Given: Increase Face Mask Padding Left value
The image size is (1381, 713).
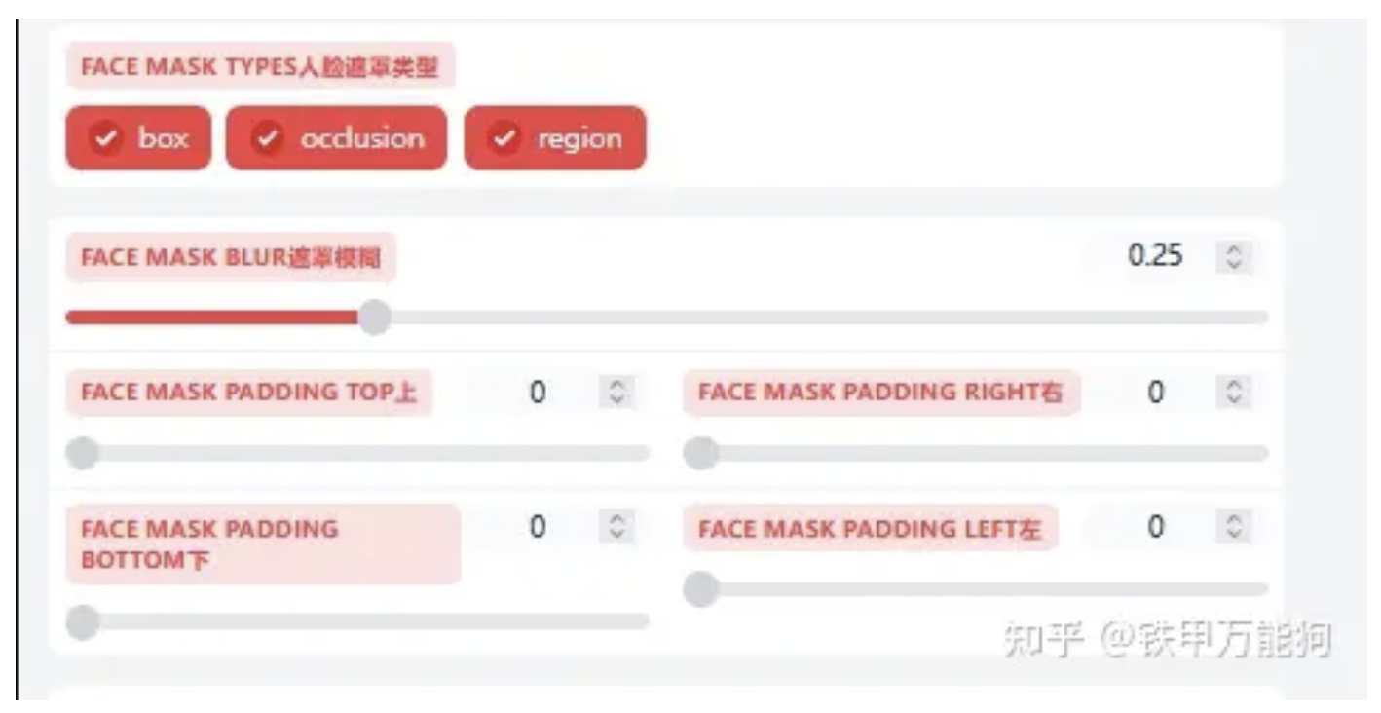Looking at the screenshot, I should pos(1235,518).
